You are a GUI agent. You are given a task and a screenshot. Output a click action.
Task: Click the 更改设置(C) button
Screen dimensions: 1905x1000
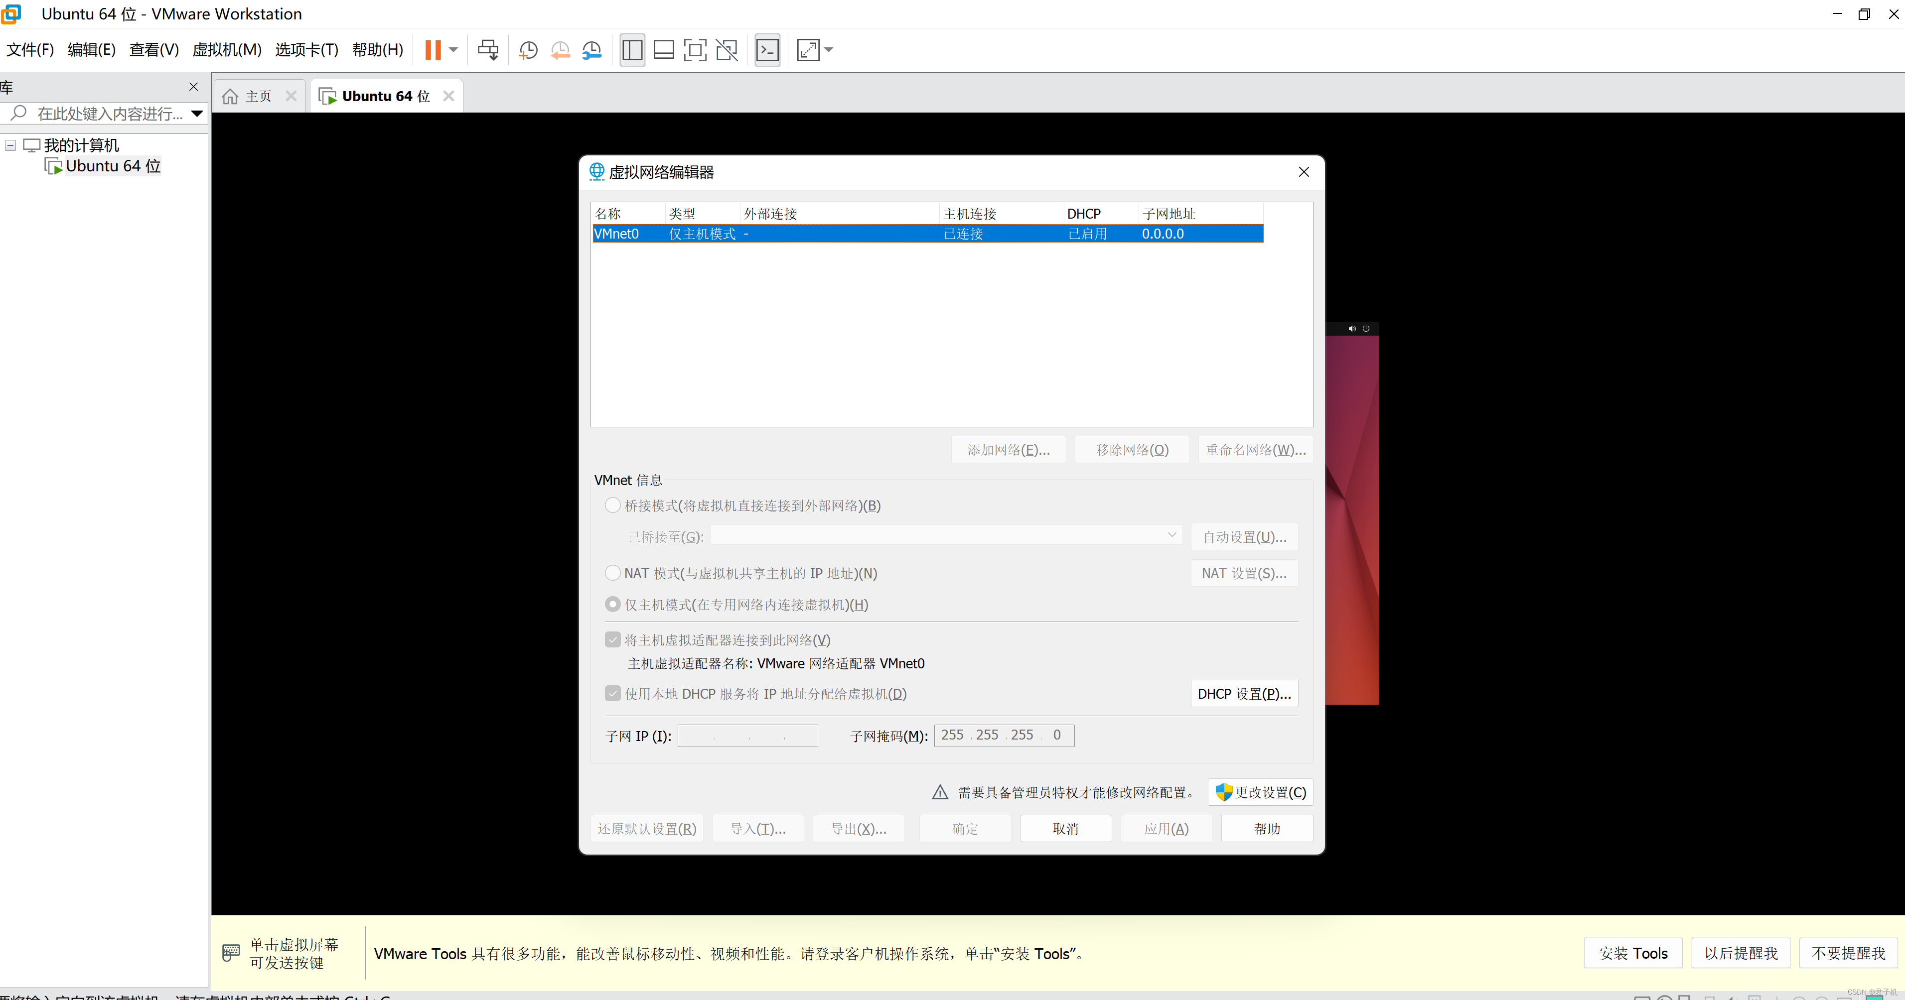(x=1260, y=792)
